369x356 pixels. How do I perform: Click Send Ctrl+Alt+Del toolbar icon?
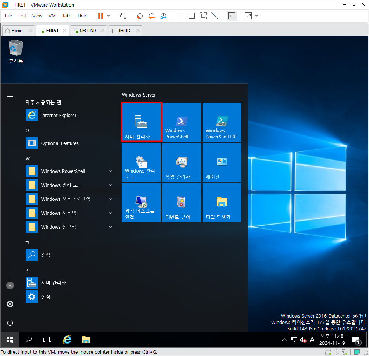point(123,16)
